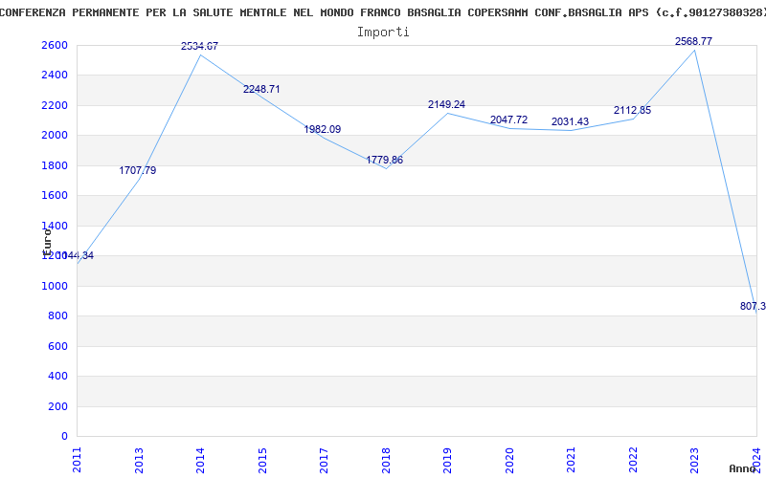Image resolution: width=766 pixels, height=478 pixels.
Task: Click the y-axis tick 800
Action: (x=57, y=316)
